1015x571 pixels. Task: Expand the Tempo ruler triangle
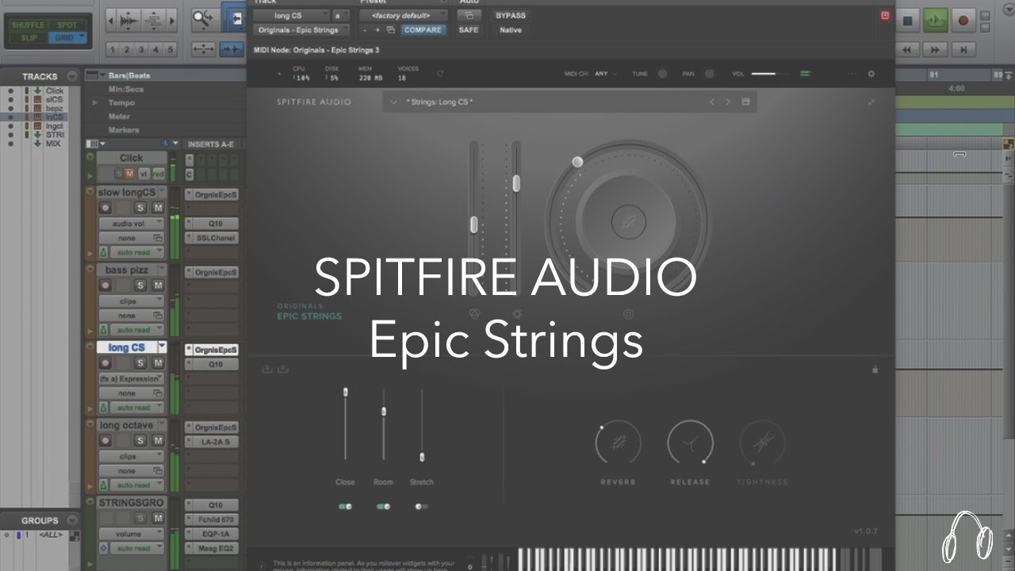tap(95, 103)
